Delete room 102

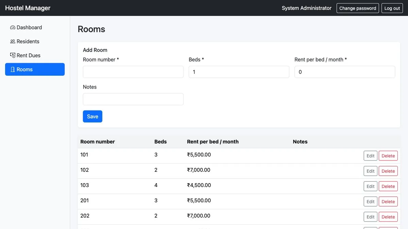(388, 171)
